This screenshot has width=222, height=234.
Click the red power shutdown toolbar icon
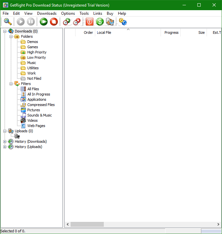tap(90, 22)
